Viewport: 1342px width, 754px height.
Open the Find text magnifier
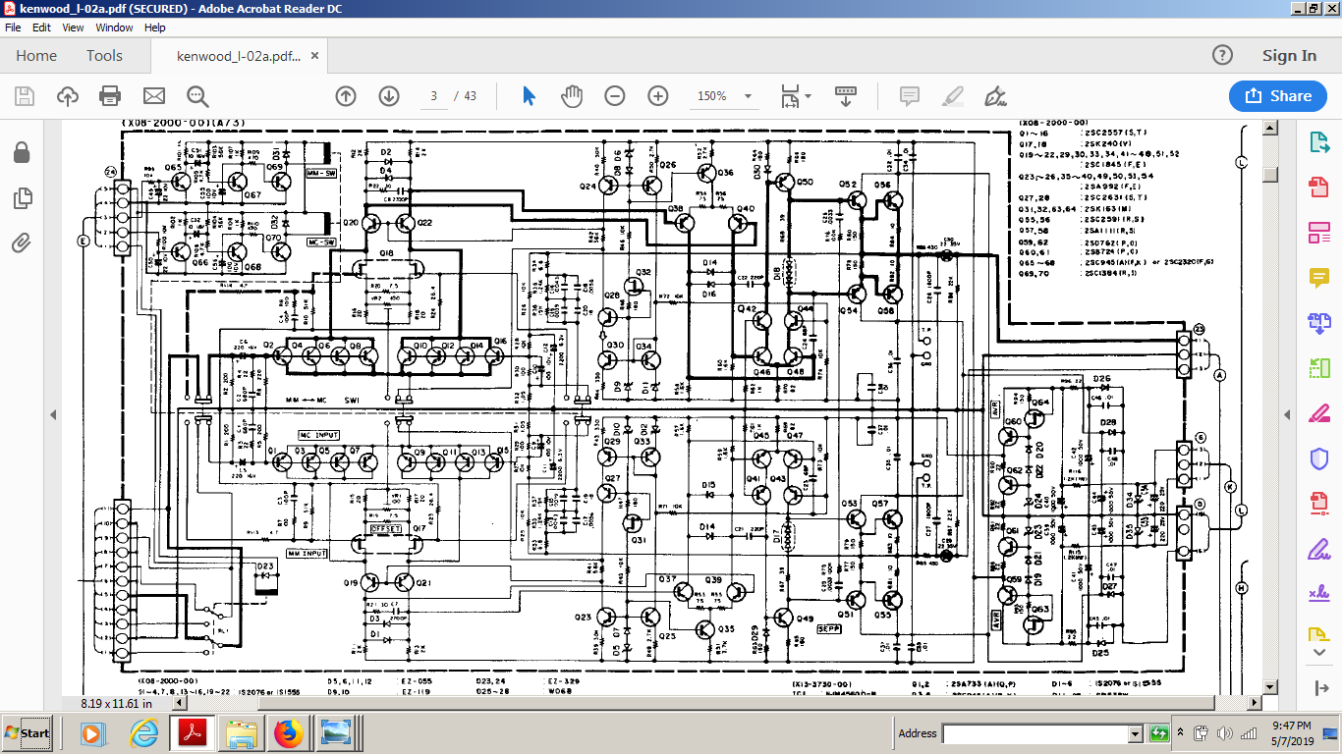[197, 96]
